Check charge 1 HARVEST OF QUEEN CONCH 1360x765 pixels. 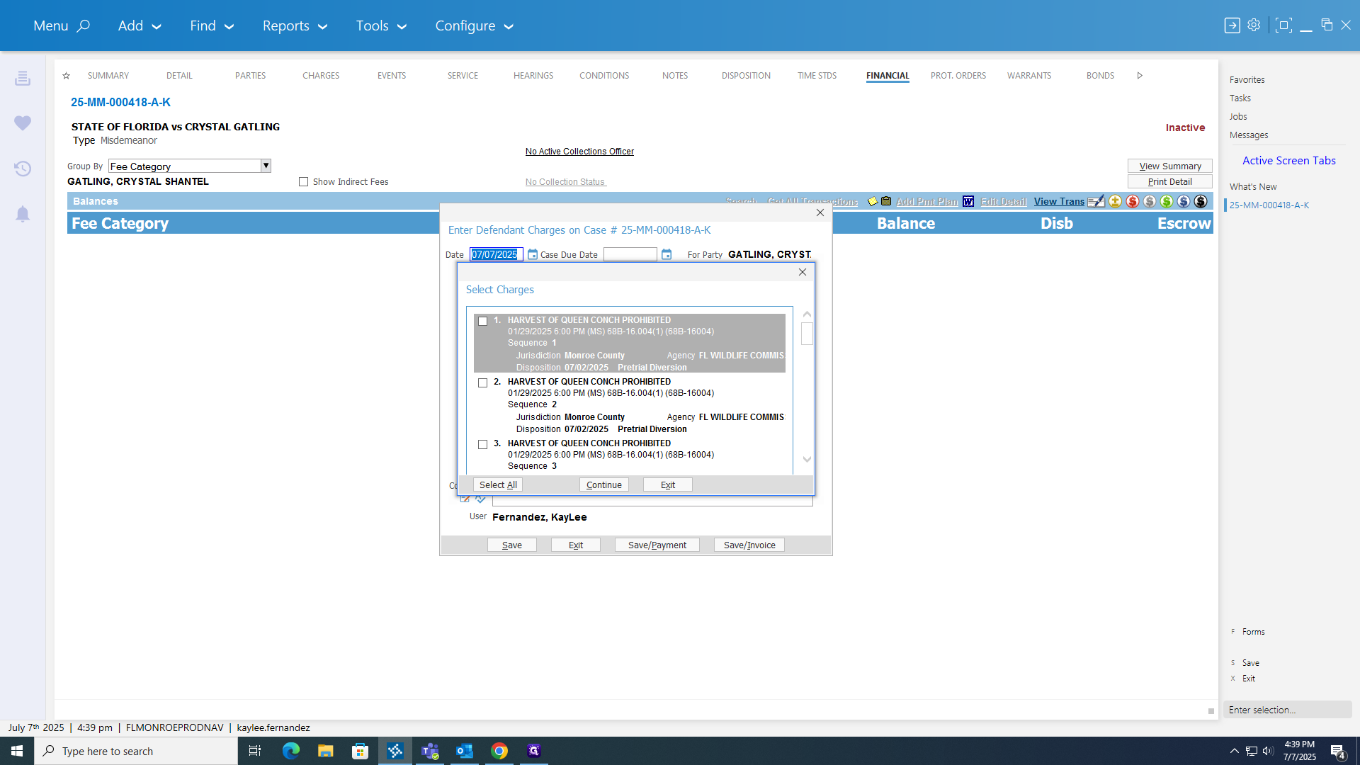tap(483, 322)
